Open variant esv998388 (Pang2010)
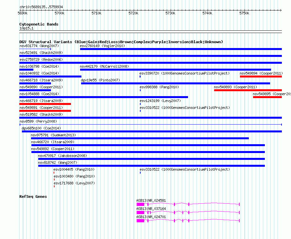291x239 pixels. coord(159,87)
